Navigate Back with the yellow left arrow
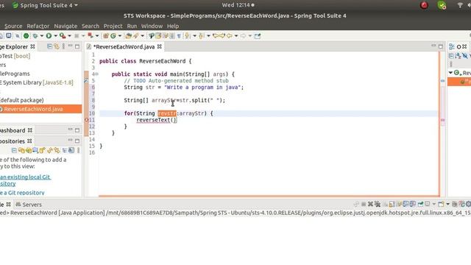Viewport: 471px width, 265px height. [x=230, y=36]
